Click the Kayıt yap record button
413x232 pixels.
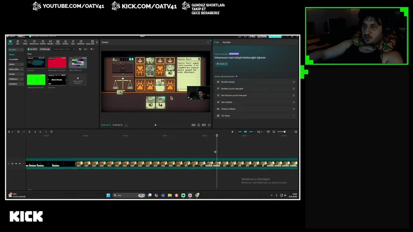(x=45, y=49)
